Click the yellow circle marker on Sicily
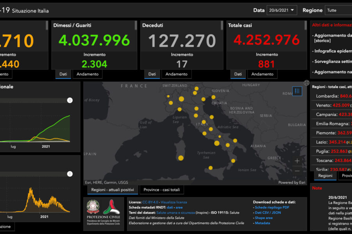This screenshot has height=234, width=352. tap(210, 168)
